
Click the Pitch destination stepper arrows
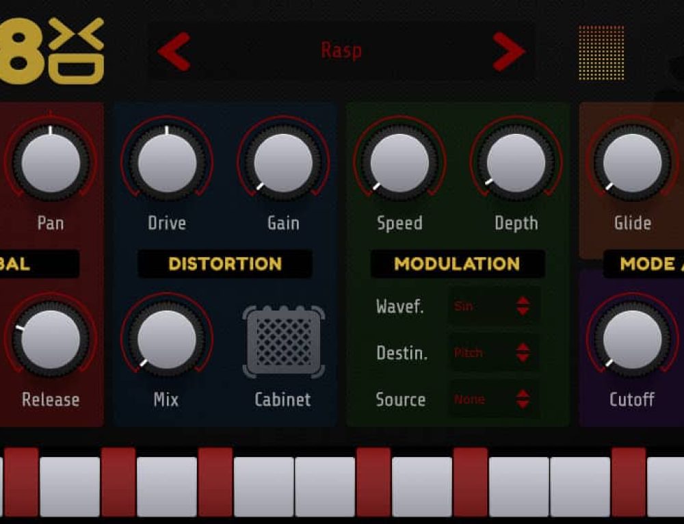(523, 354)
